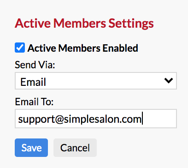This screenshot has width=188, height=168.
Task: Click the word Settings in the title
Action: tap(131, 23)
